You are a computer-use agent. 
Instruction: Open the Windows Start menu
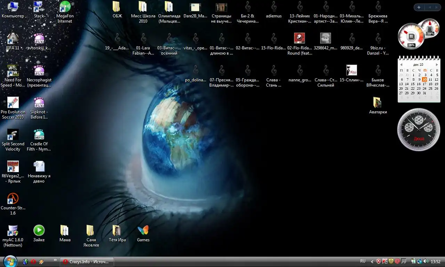10,261
